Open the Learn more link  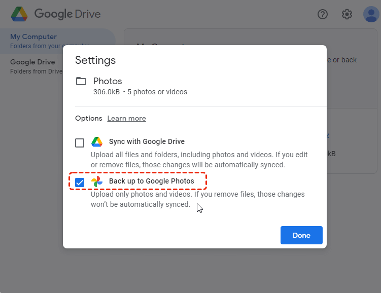pos(126,118)
